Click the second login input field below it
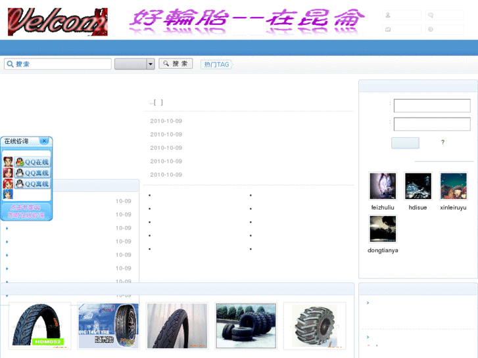 (x=432, y=124)
